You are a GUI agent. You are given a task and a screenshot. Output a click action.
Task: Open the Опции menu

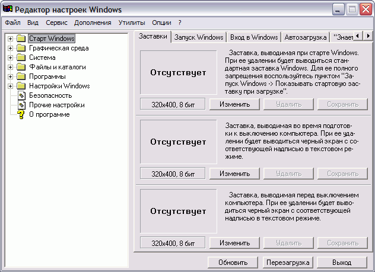[x=161, y=23]
